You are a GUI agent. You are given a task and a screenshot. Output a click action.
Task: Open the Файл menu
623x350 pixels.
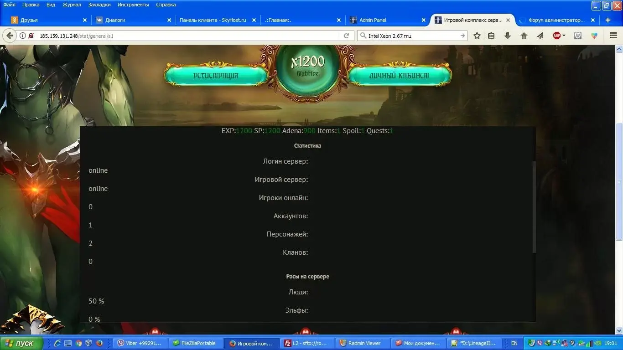tap(9, 5)
